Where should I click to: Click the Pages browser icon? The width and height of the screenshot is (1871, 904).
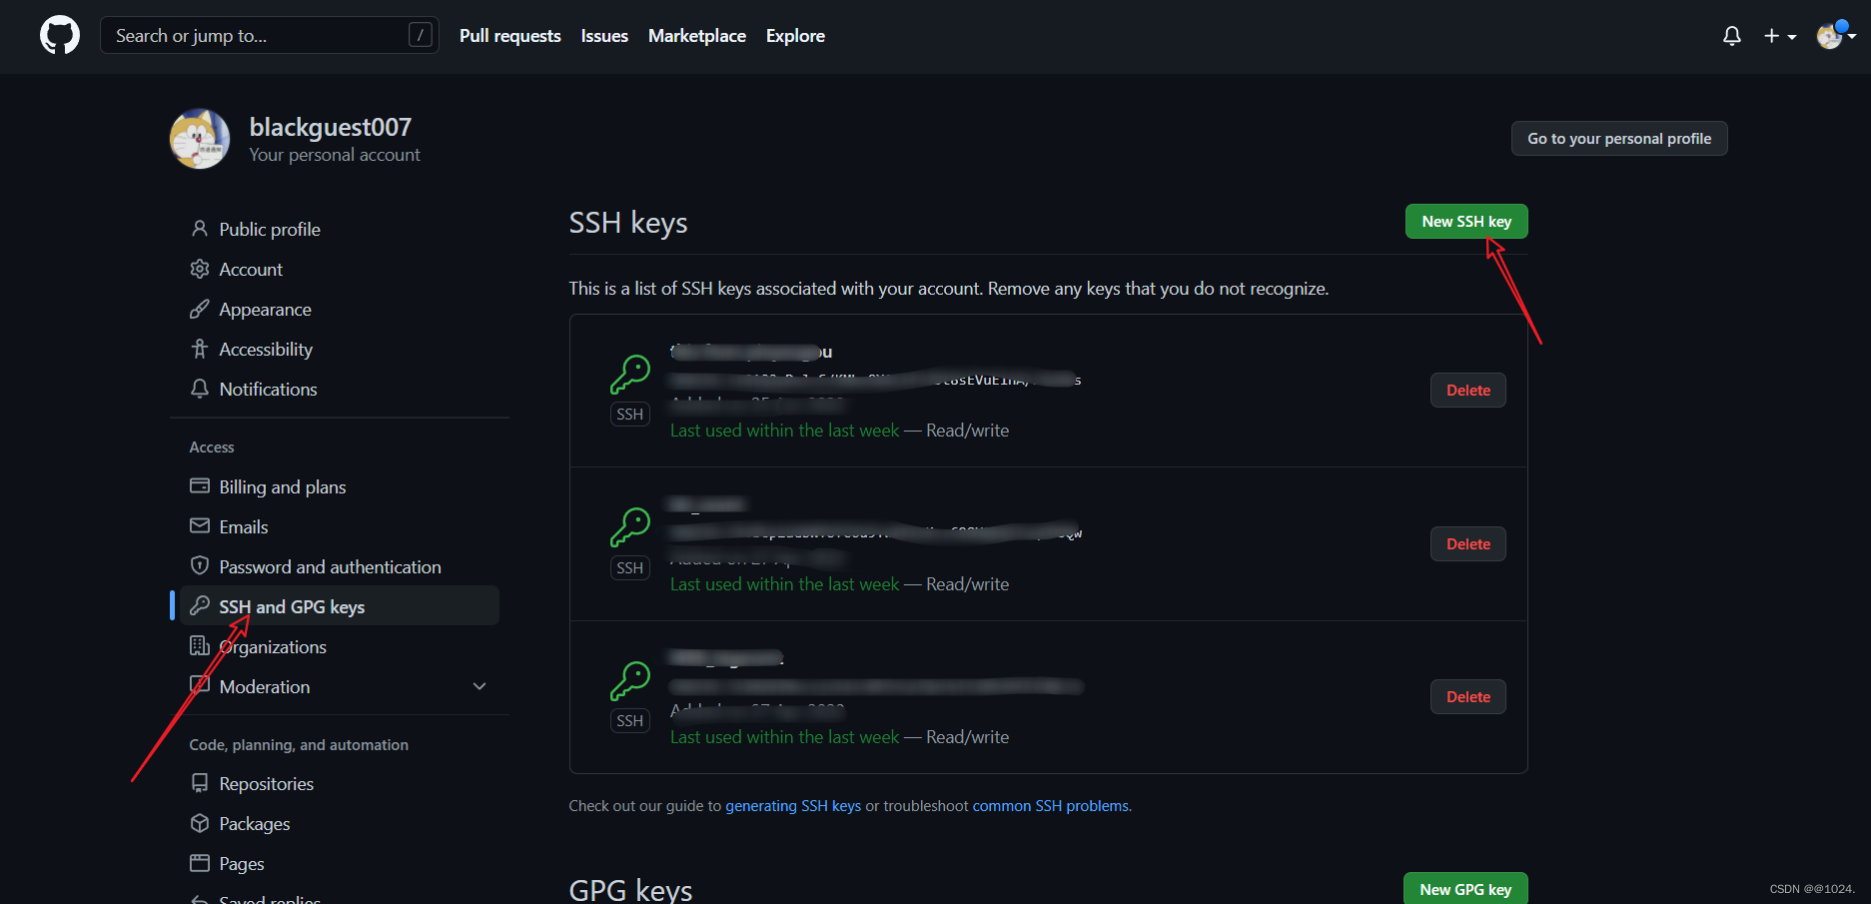(200, 863)
